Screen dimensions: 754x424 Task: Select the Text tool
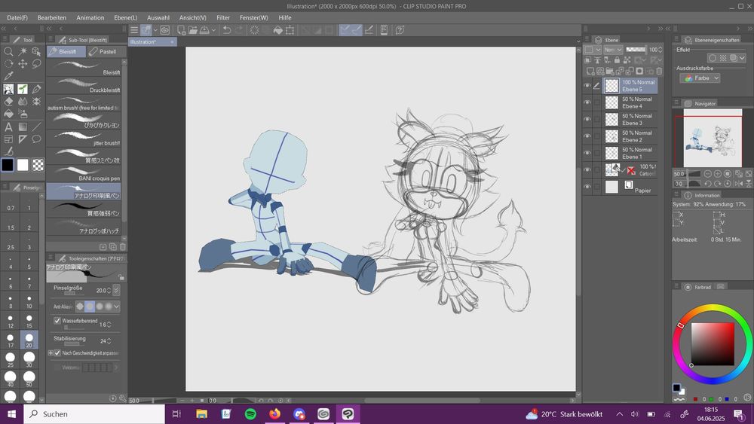click(8, 127)
